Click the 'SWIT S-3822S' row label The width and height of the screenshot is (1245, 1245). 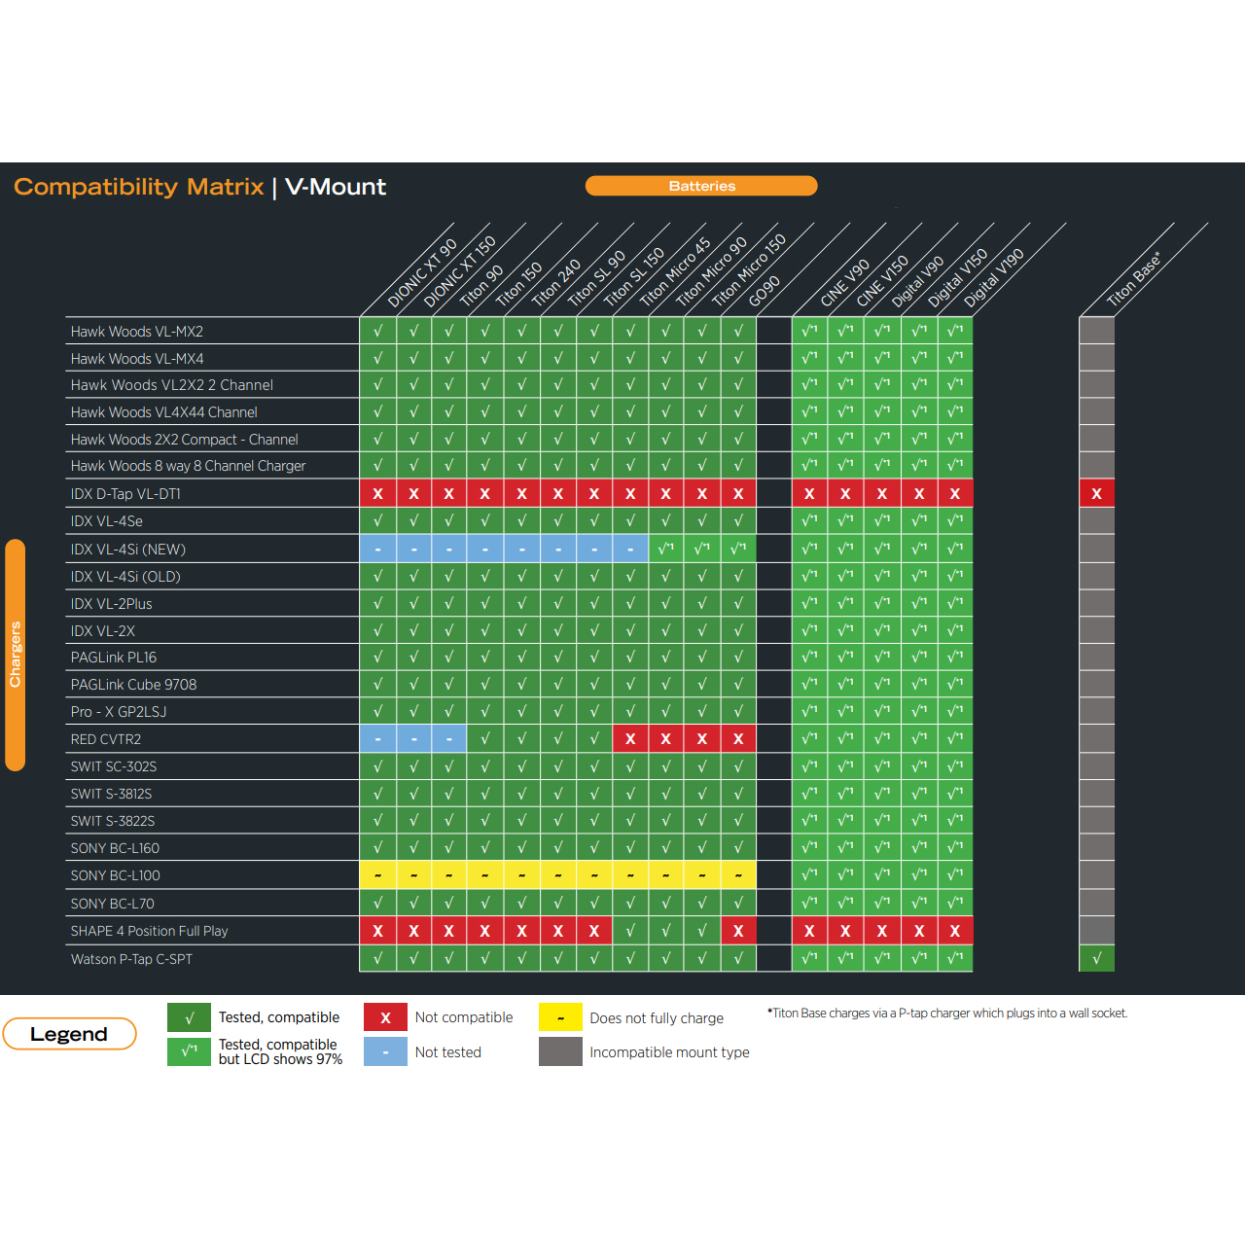click(x=113, y=821)
